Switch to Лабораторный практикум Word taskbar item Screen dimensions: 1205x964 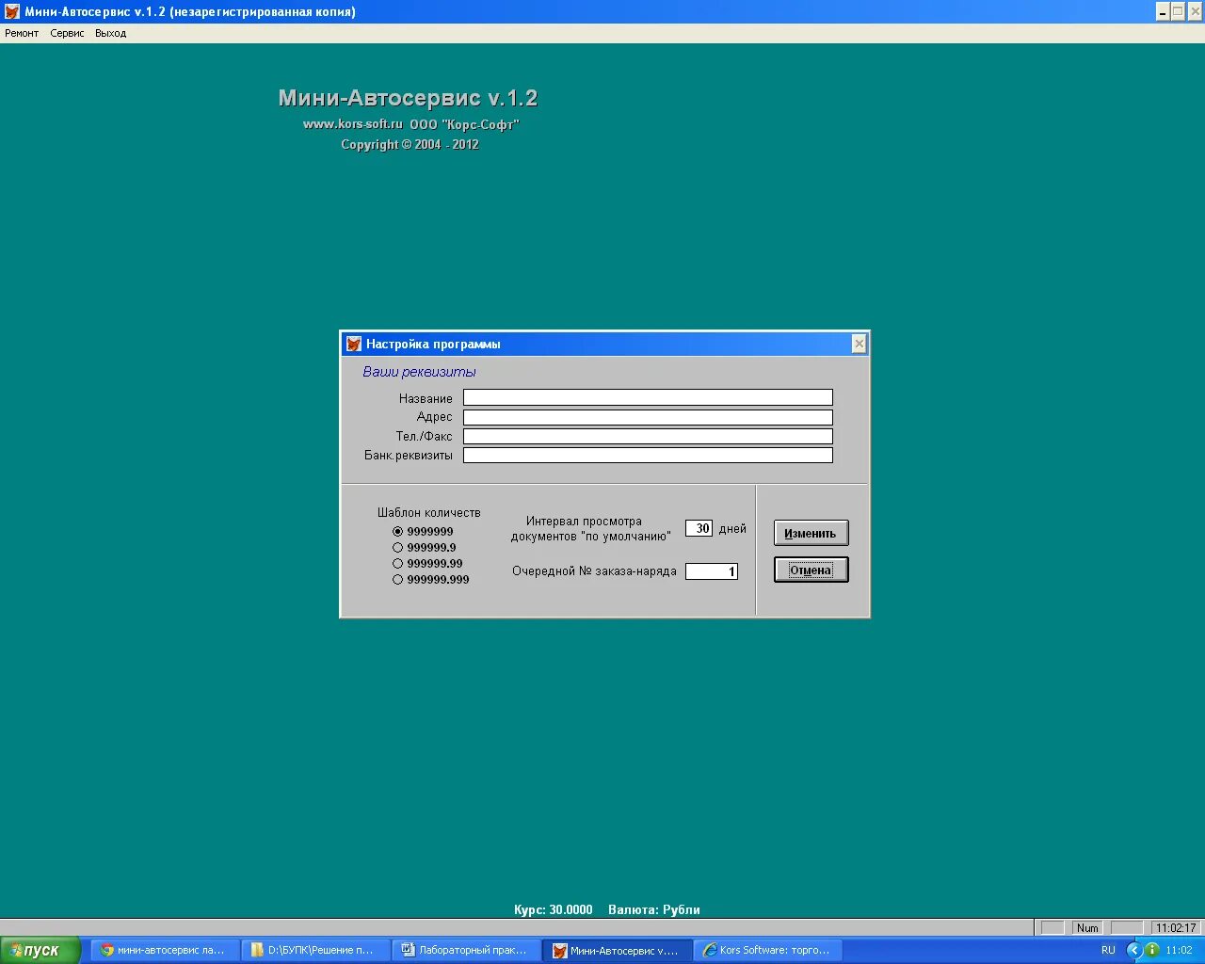pyautogui.click(x=466, y=950)
